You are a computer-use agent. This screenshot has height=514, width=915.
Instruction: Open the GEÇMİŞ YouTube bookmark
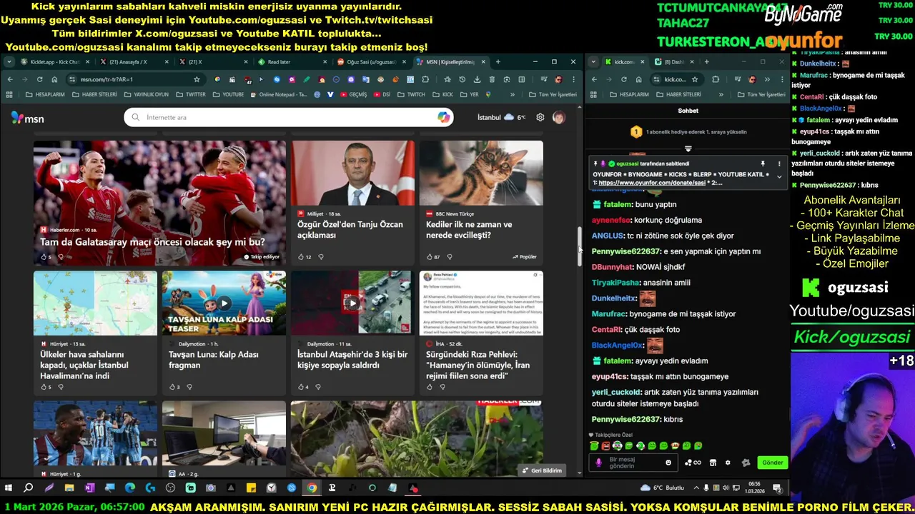tap(353, 94)
